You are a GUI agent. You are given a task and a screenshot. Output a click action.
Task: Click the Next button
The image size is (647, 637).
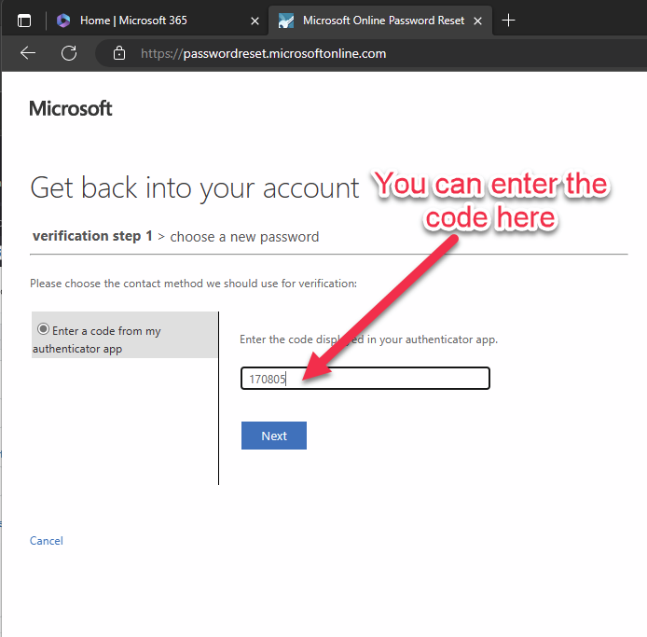pos(274,436)
